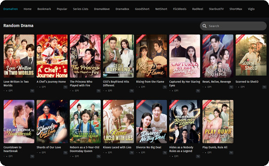Select DramaBox in the navigation bar

[122, 9]
